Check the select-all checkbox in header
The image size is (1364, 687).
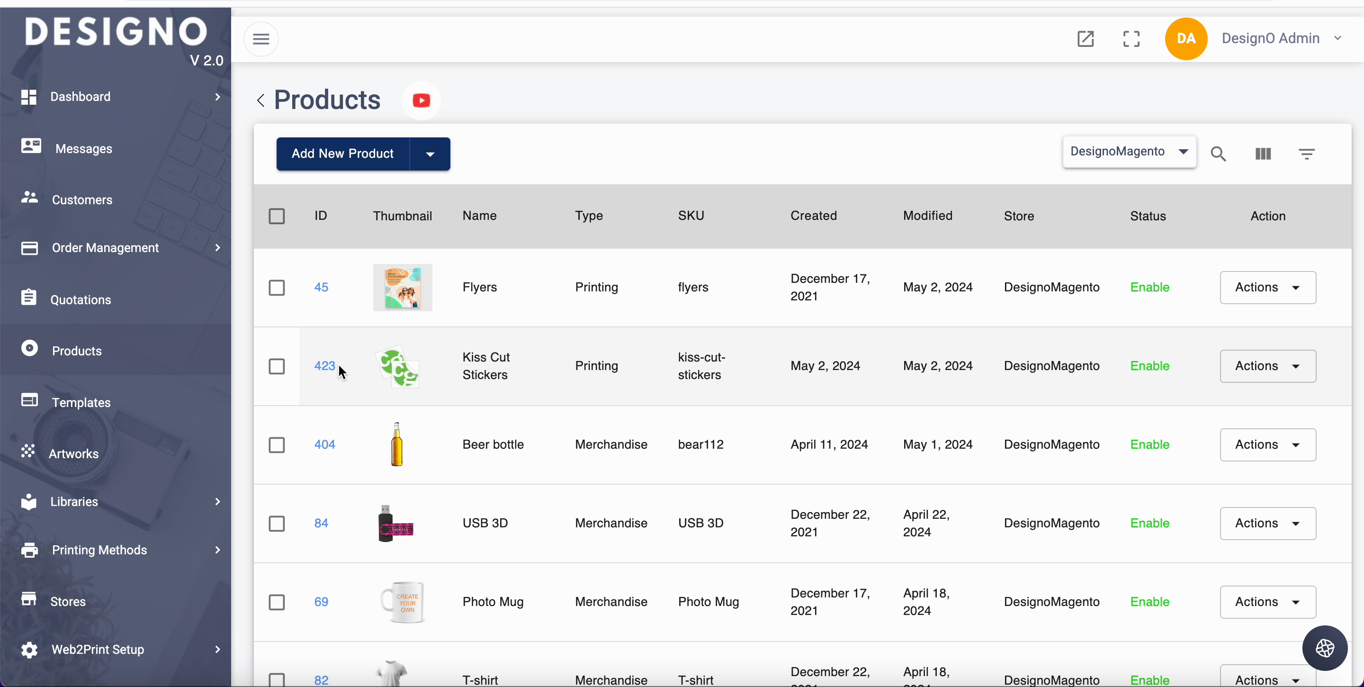click(277, 216)
